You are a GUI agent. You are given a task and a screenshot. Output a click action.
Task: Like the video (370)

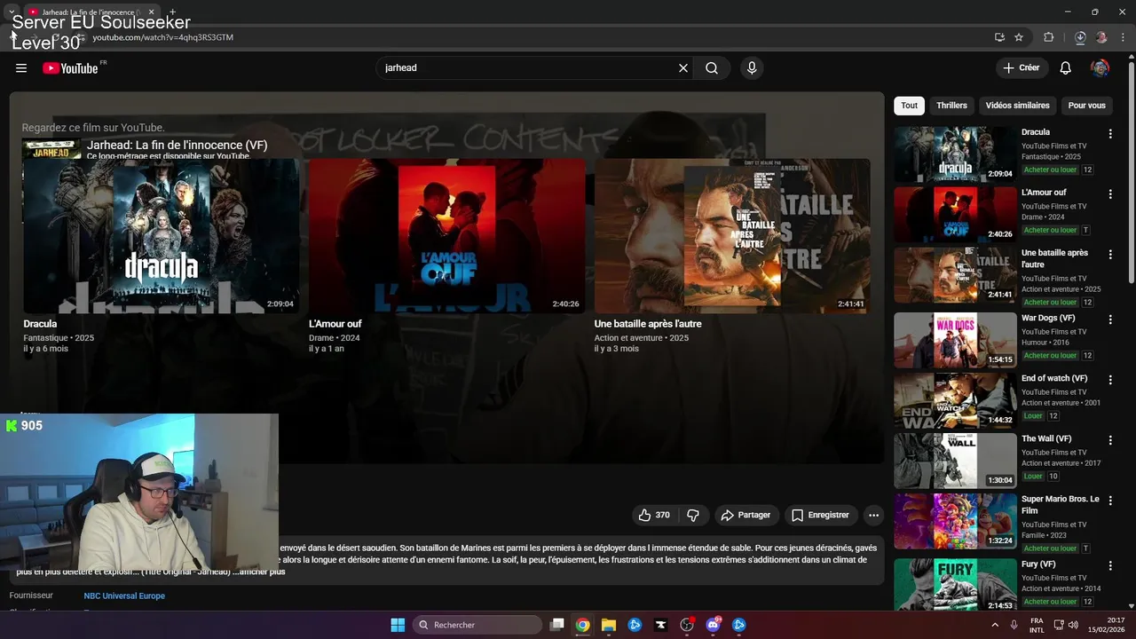[654, 515]
